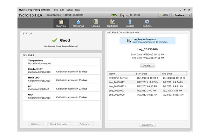The image size is (213, 138).
Task: Click the USB connection indicator
Action: coord(163,15)
